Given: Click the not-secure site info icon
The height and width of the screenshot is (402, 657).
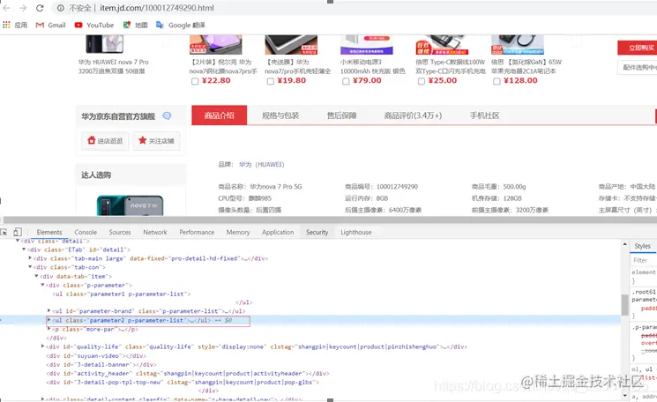Looking at the screenshot, I should (x=60, y=8).
